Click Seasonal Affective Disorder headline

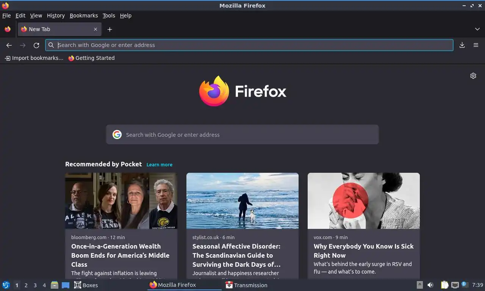click(237, 255)
